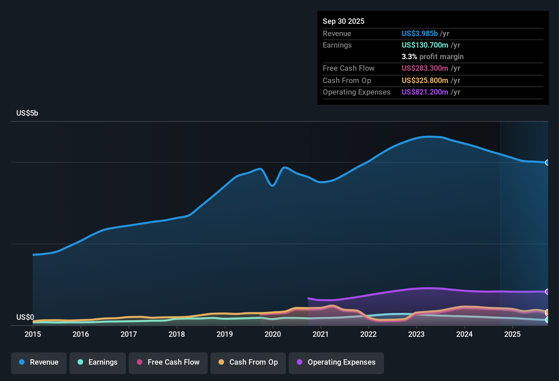Click the Operating Expenses endpoint circle
The height and width of the screenshot is (381, 559).
tap(547, 292)
